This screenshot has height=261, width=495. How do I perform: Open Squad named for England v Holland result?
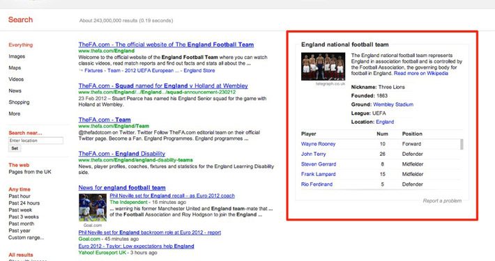pos(163,86)
